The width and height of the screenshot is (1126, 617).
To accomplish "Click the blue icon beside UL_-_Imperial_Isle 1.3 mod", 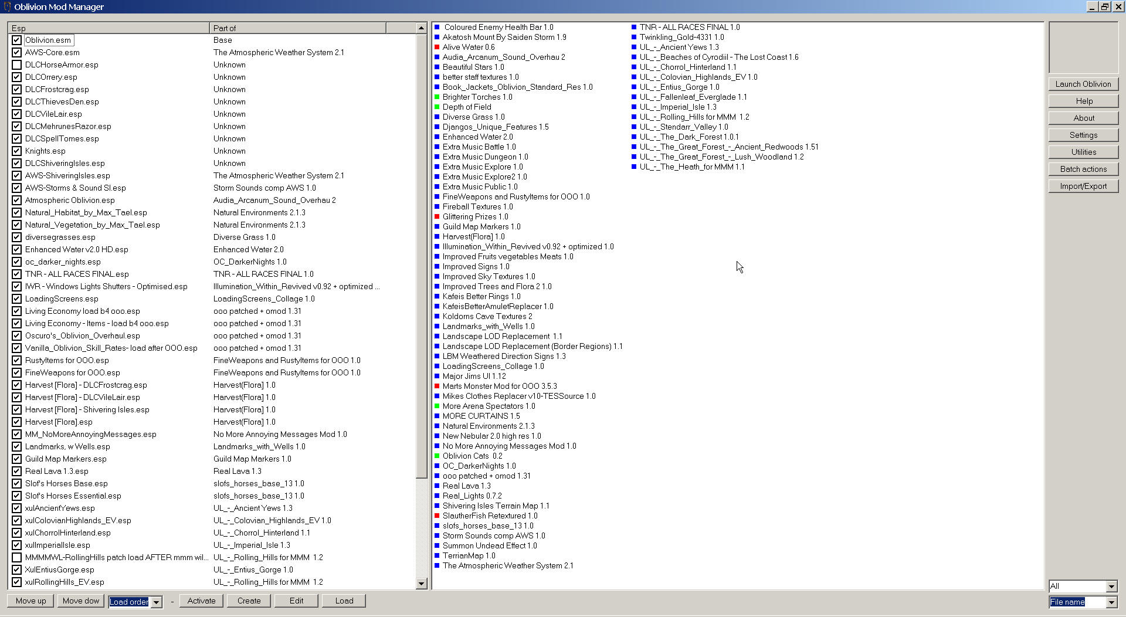I will point(634,107).
